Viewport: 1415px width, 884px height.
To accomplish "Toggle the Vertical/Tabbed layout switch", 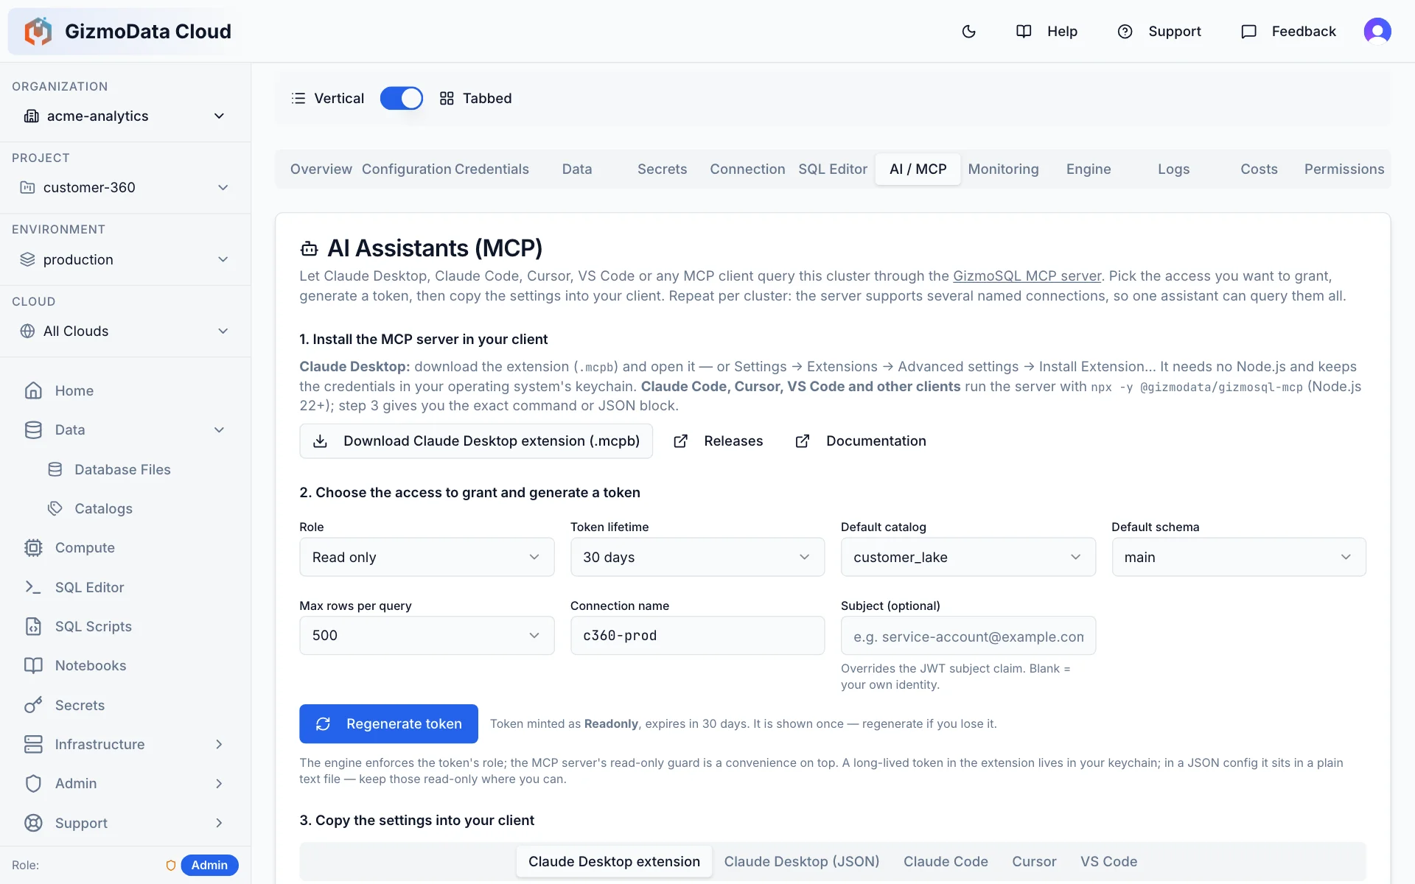I will tap(402, 98).
